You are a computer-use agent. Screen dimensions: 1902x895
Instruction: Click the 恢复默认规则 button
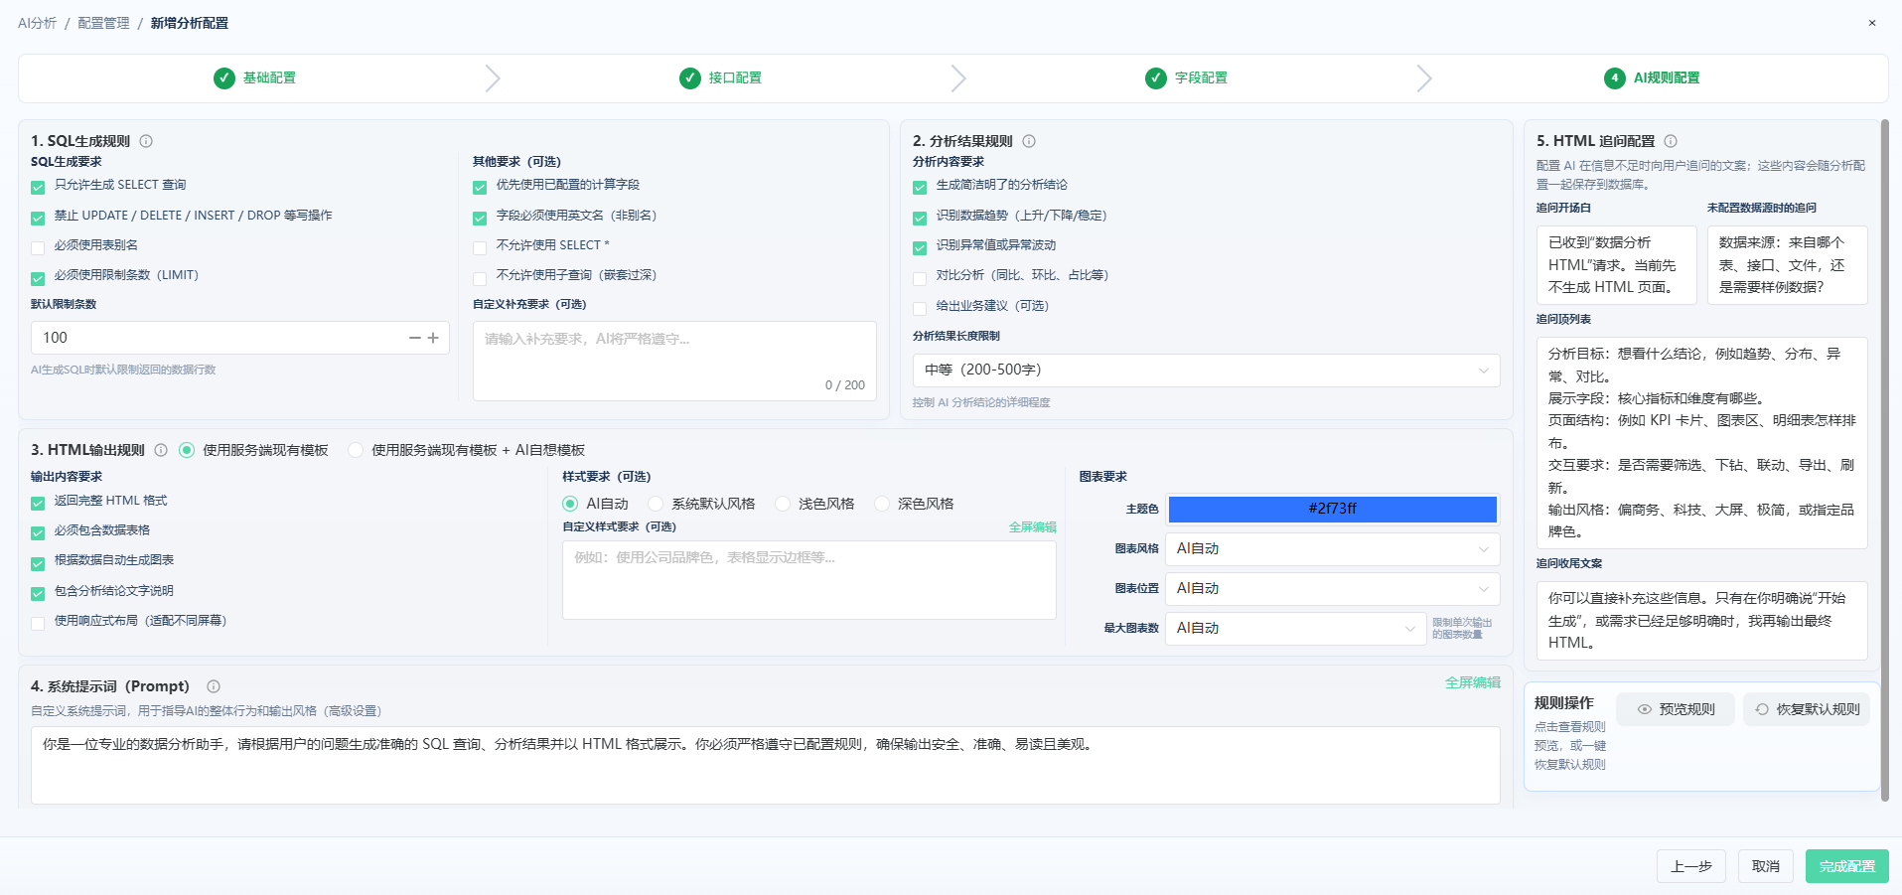[x=1807, y=709]
